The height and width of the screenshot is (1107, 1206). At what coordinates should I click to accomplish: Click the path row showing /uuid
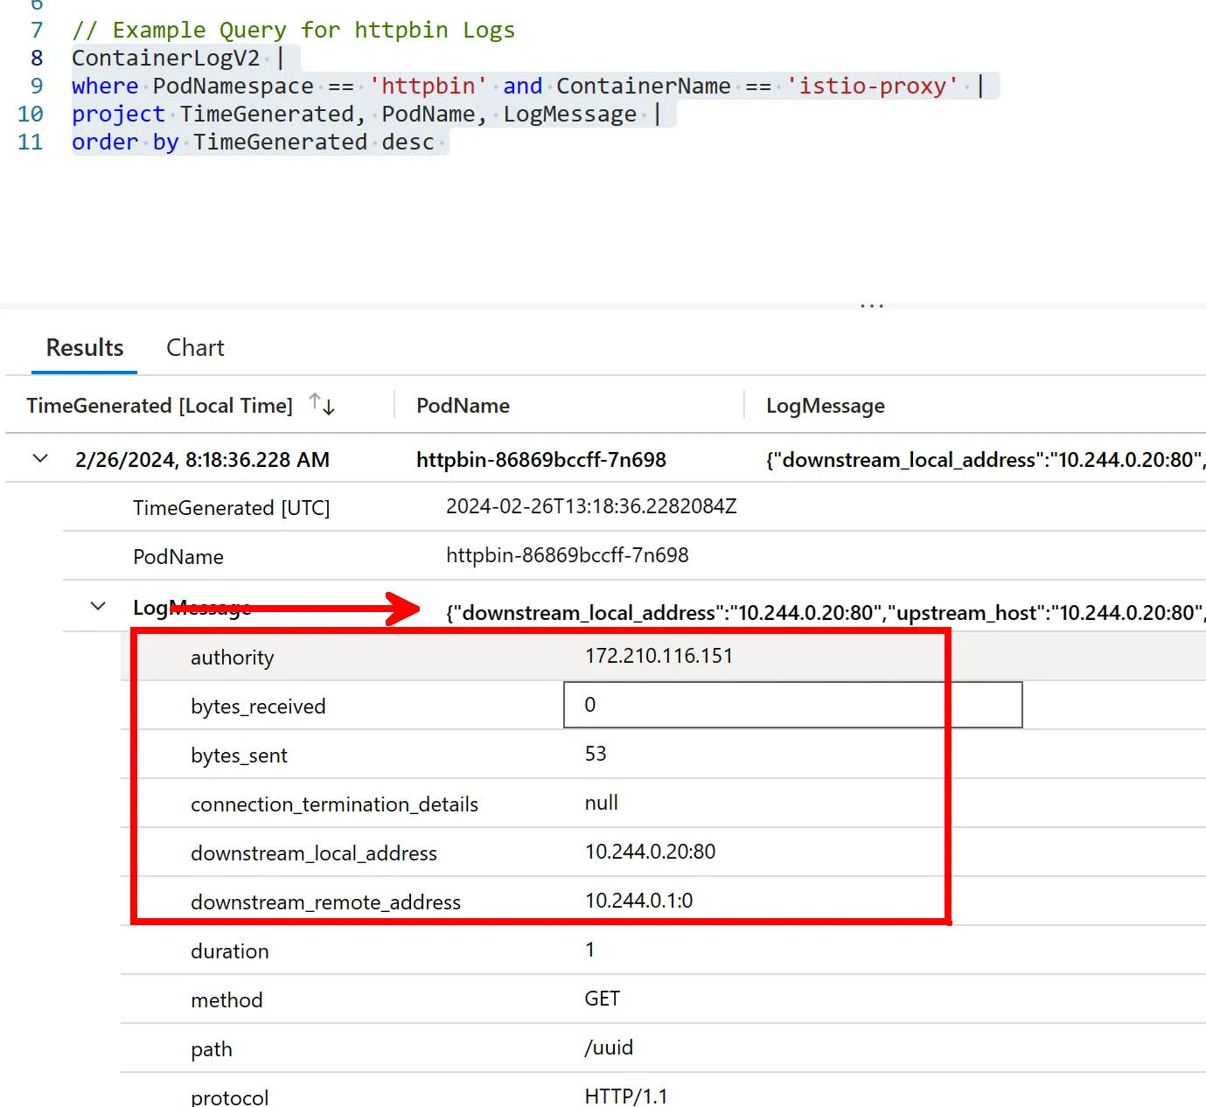[212, 1049]
